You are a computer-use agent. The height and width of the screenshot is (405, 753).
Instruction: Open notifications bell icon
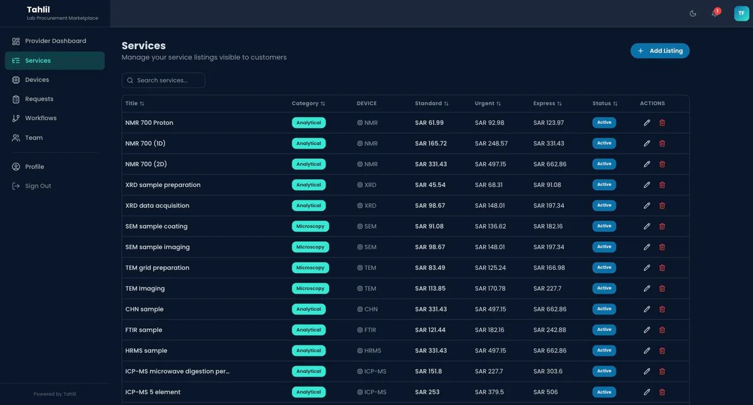(715, 13)
